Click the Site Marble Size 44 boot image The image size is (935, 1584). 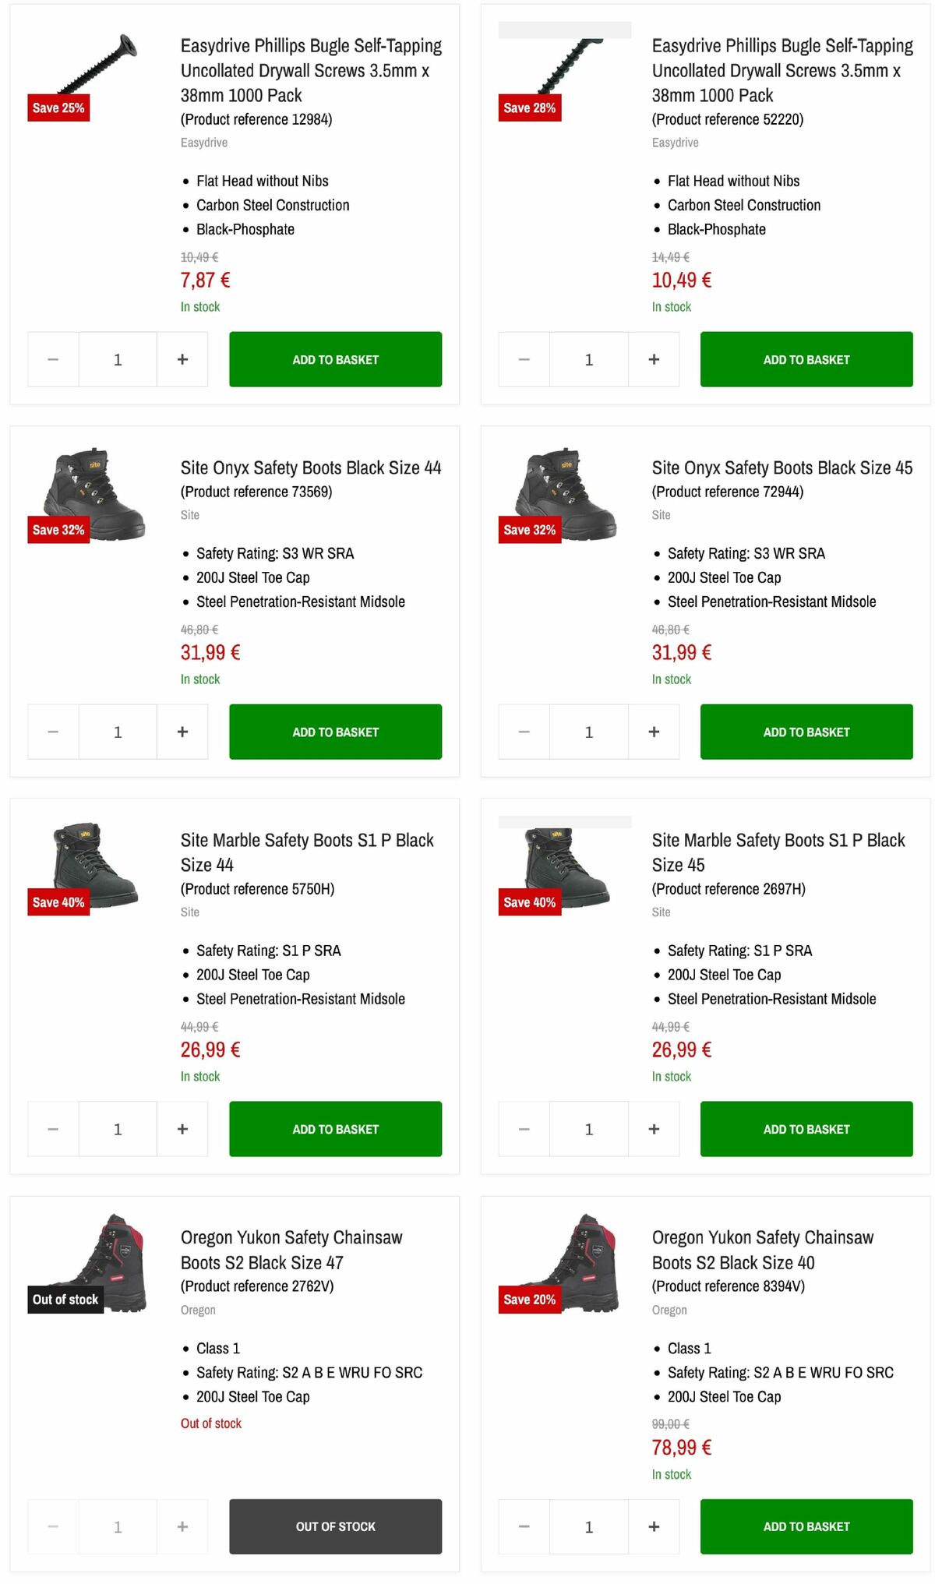click(x=93, y=863)
